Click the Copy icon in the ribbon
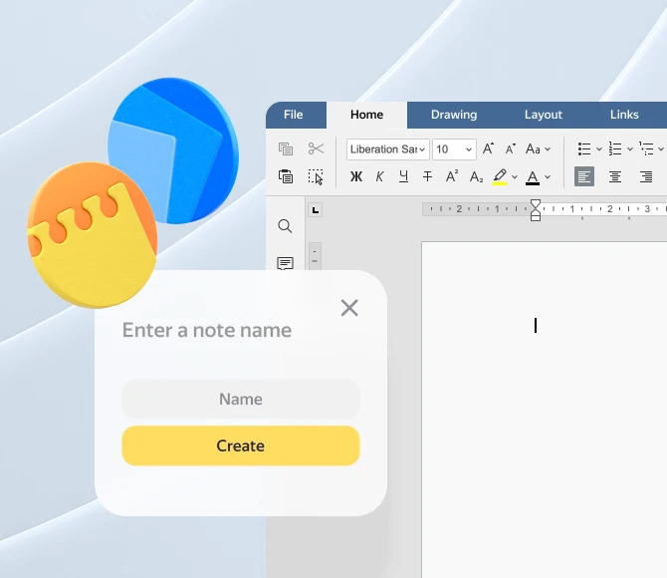This screenshot has width=667, height=578. pyautogui.click(x=286, y=148)
